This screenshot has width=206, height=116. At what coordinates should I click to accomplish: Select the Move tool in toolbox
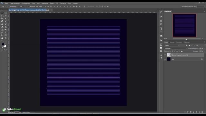(x=2, y=13)
